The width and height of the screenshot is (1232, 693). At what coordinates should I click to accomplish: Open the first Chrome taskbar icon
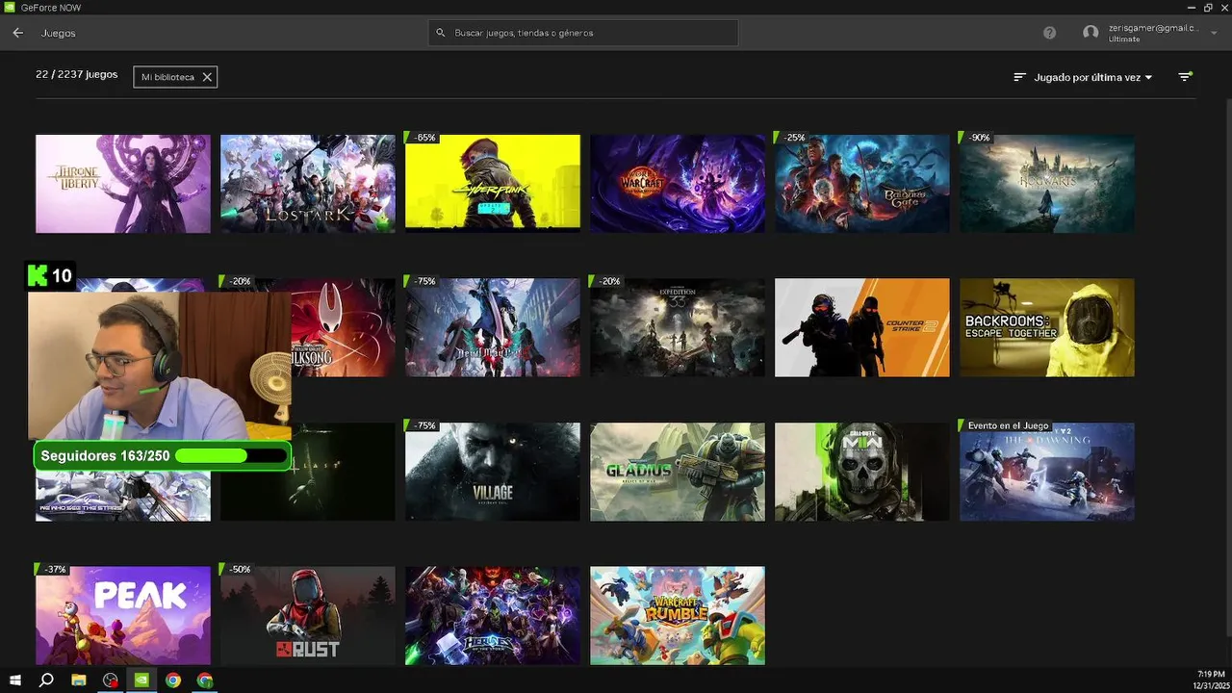click(173, 680)
